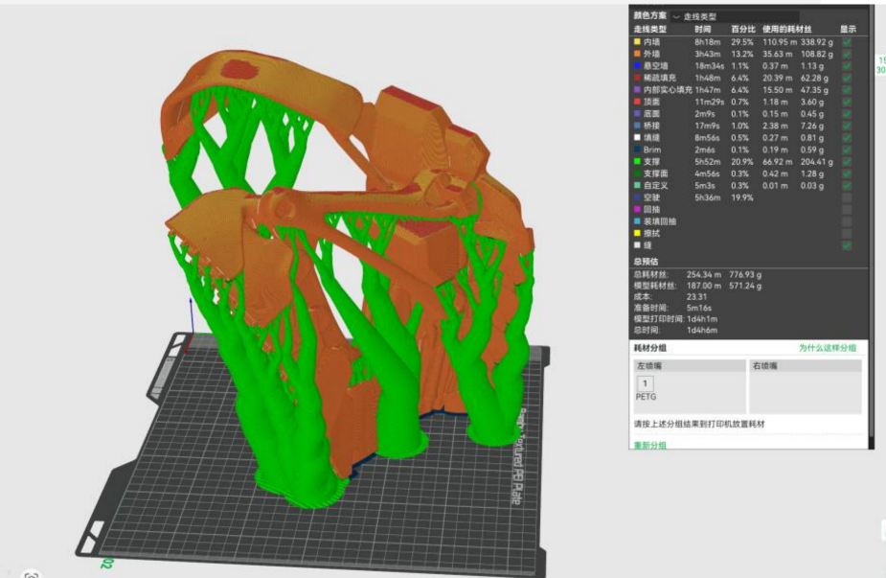Viewport: 886px width, 578px height.
Task: Hide 支撑 via its display checkbox
Action: (847, 162)
